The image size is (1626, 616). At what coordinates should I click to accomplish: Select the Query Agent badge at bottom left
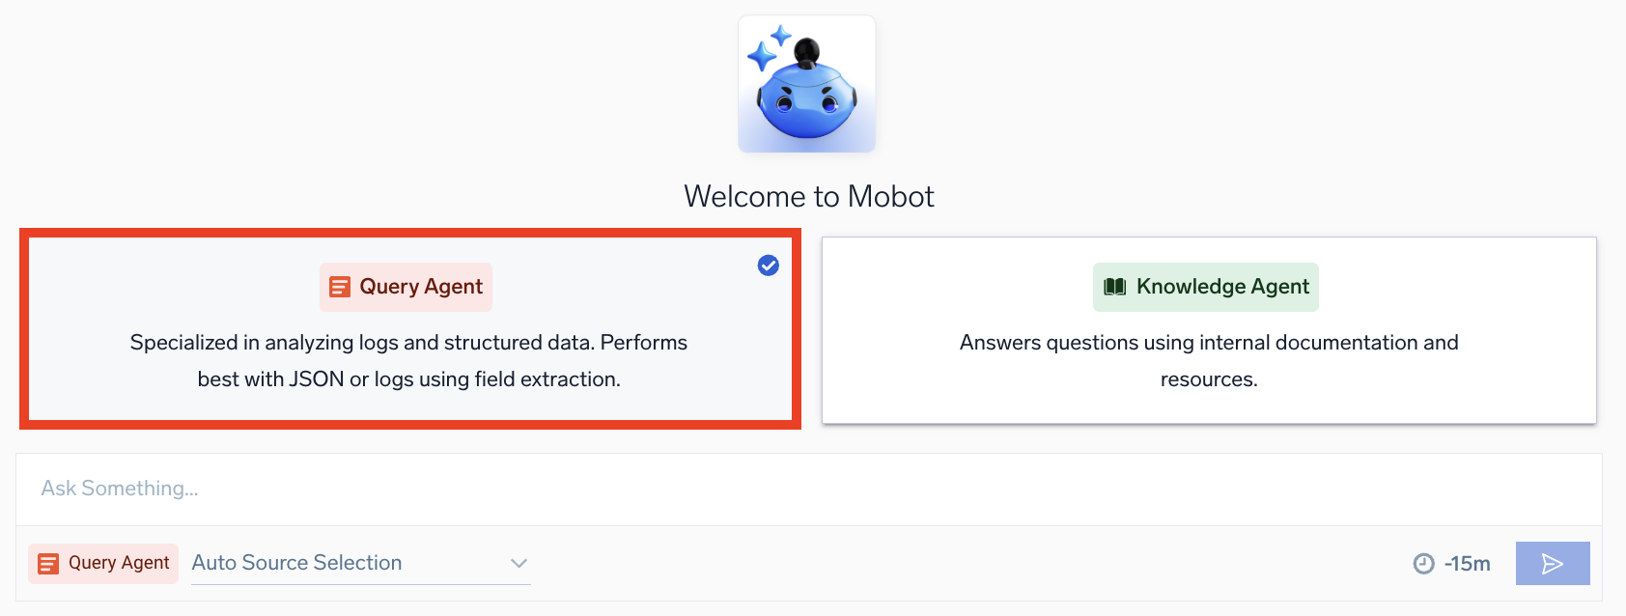click(x=102, y=563)
